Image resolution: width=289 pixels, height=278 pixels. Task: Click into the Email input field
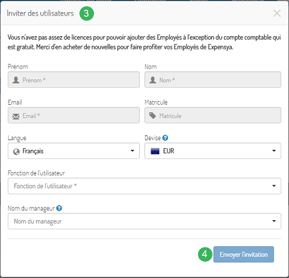(73, 115)
